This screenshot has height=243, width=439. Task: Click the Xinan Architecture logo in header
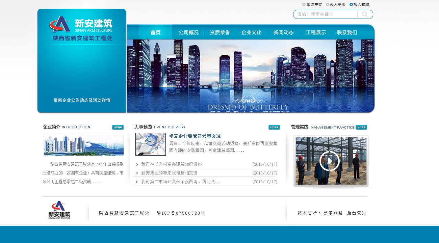coord(81,28)
